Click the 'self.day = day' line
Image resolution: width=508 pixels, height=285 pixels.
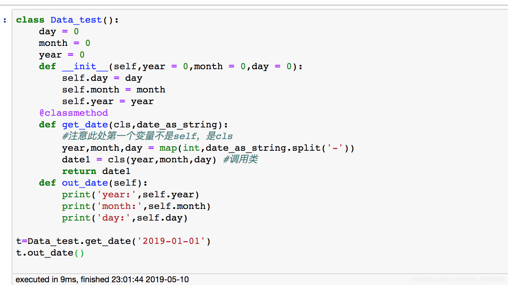tap(102, 78)
